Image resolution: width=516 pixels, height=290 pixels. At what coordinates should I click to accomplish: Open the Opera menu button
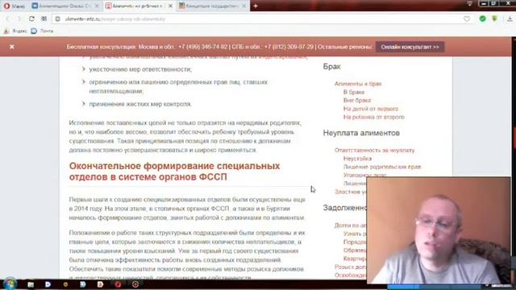coord(14,6)
